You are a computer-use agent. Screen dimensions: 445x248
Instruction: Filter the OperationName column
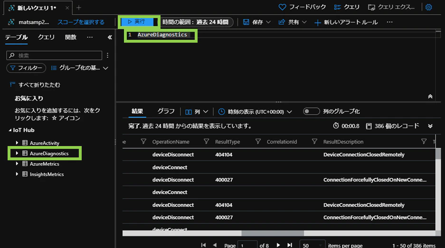coord(206,141)
